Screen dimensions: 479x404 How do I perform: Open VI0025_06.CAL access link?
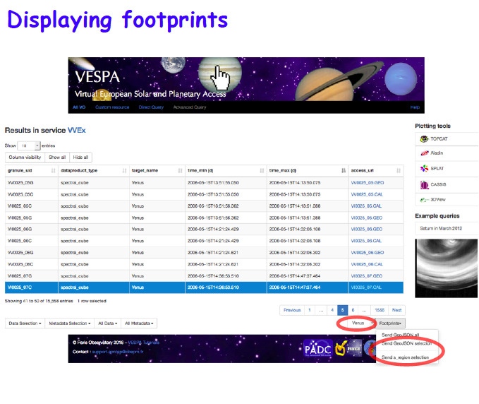click(x=366, y=241)
